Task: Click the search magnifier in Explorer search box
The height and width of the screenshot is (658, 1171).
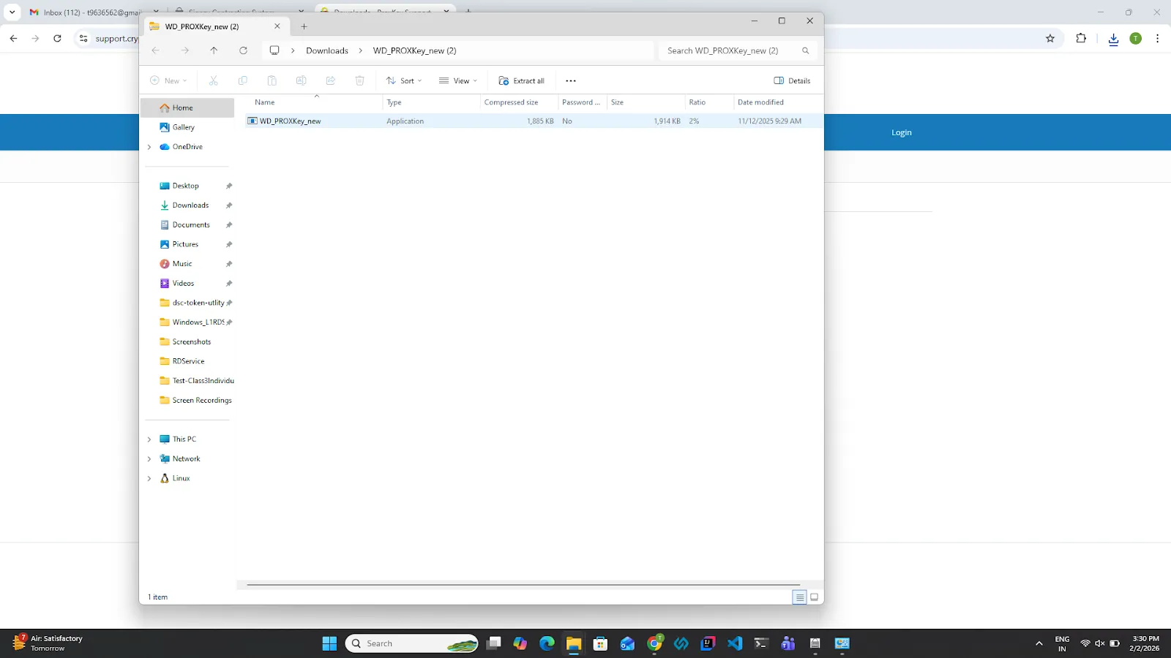Action: (805, 50)
